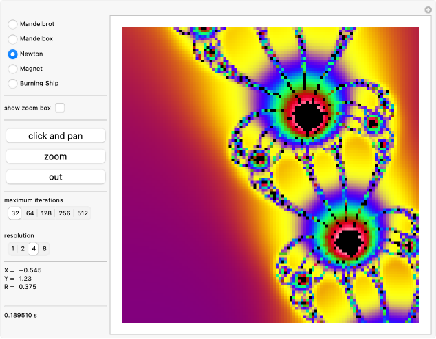Click the zoom button

tap(56, 156)
